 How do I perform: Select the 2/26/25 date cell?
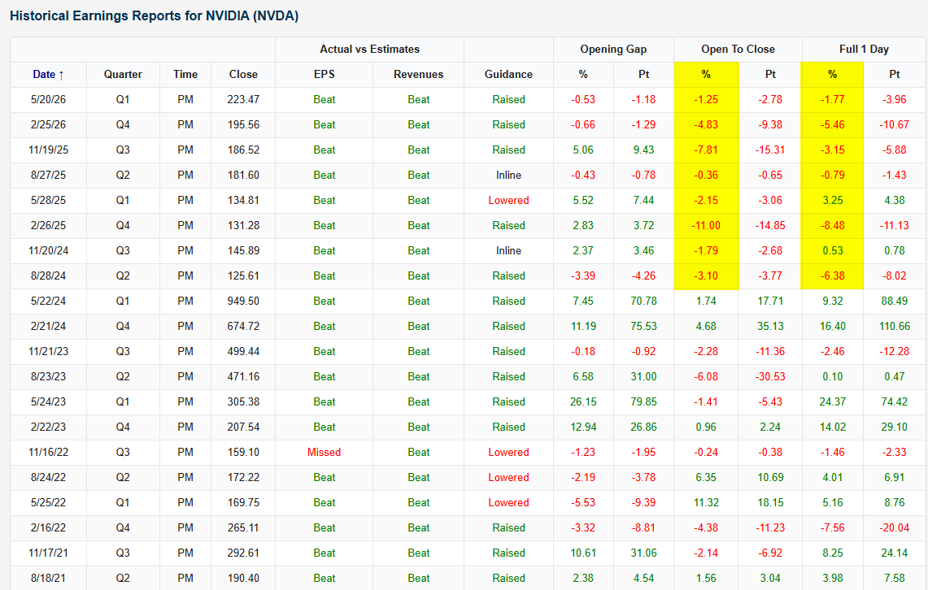pyautogui.click(x=48, y=225)
